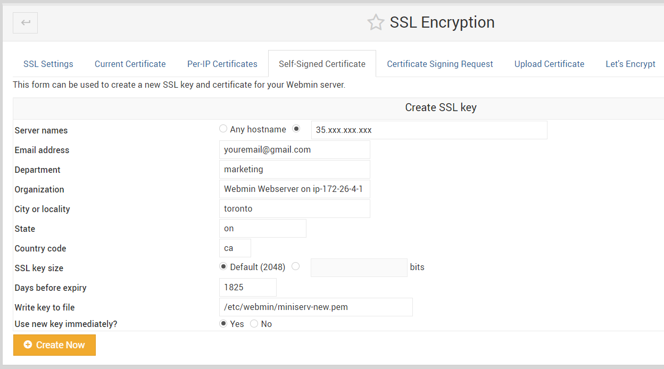The image size is (664, 369).
Task: Select the custom key size bits radio button
Action: point(296,266)
